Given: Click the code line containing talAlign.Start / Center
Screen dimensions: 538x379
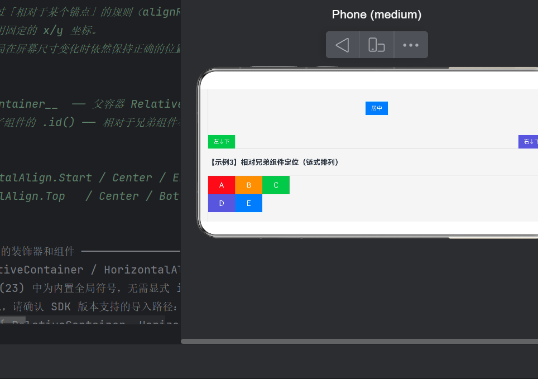Looking at the screenshot, I should click(90, 178).
